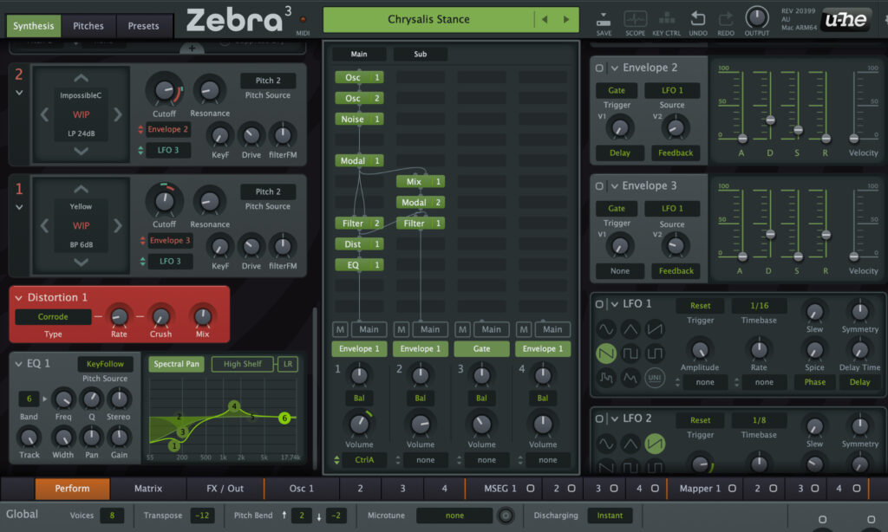Click the Reset trigger button on LFO 2
The width and height of the screenshot is (888, 532).
(700, 420)
